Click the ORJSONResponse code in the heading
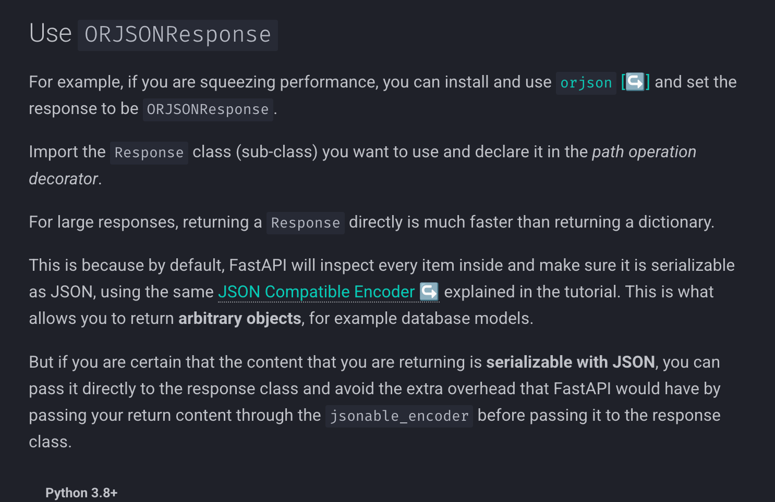This screenshot has height=502, width=775. (177, 35)
